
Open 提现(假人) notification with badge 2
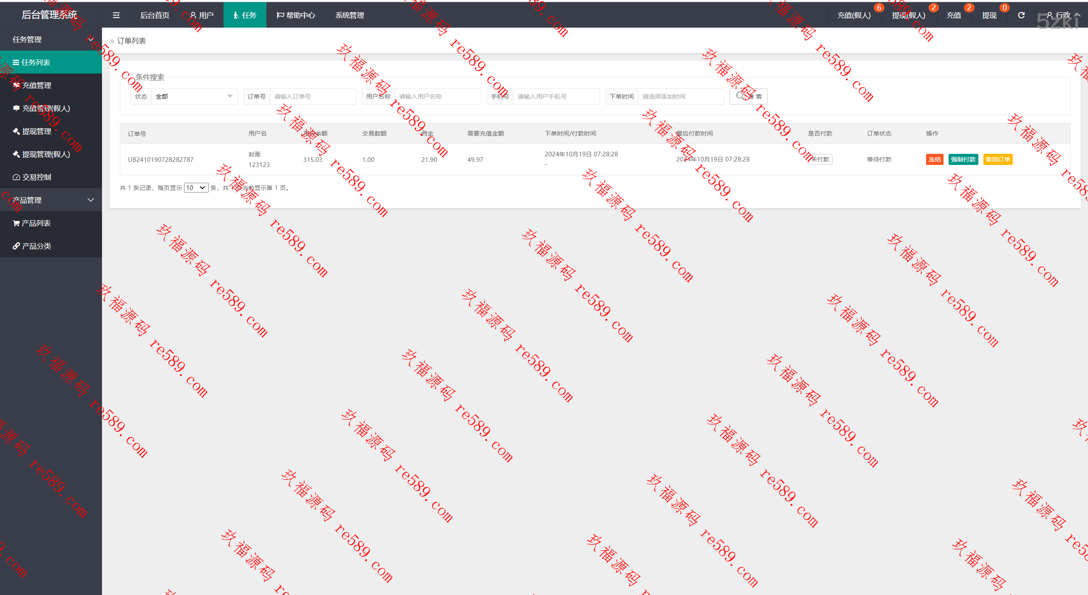coord(908,15)
